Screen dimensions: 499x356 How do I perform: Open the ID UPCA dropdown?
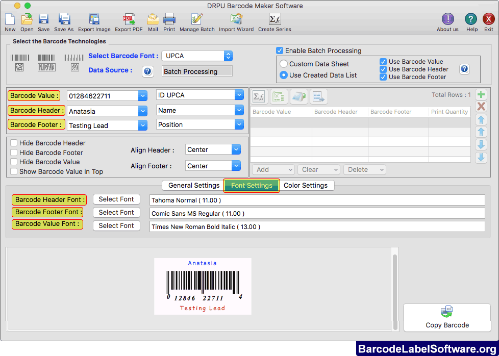(239, 95)
